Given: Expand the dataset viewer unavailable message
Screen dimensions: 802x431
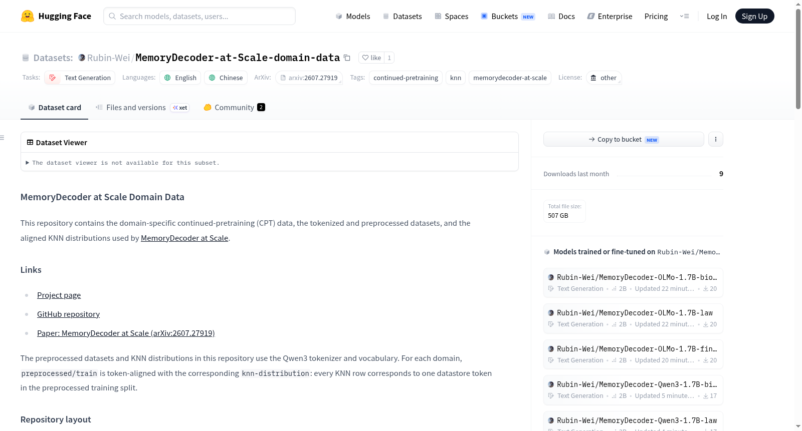Looking at the screenshot, I should [x=123, y=163].
